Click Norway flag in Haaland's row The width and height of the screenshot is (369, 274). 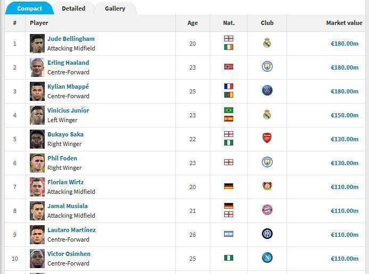point(228,67)
